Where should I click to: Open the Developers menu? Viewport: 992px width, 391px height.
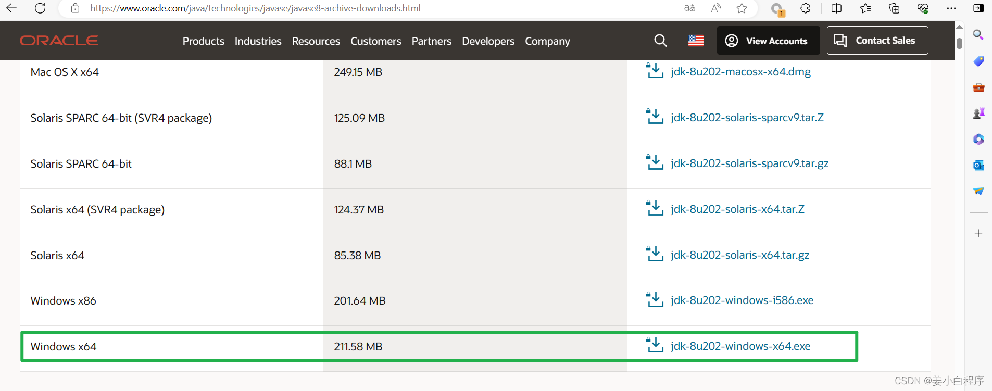(x=488, y=41)
